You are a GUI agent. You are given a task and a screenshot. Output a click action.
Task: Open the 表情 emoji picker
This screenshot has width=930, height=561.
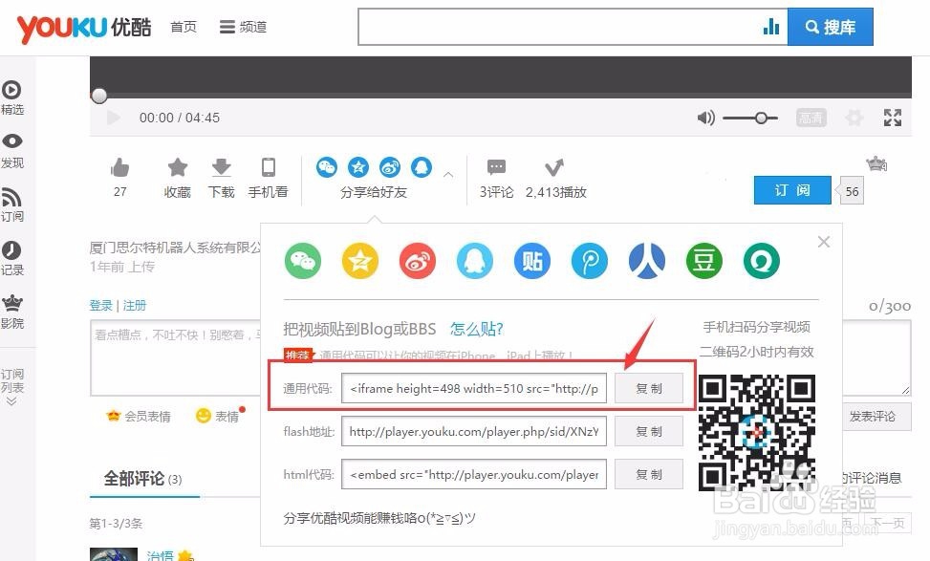[x=218, y=417]
